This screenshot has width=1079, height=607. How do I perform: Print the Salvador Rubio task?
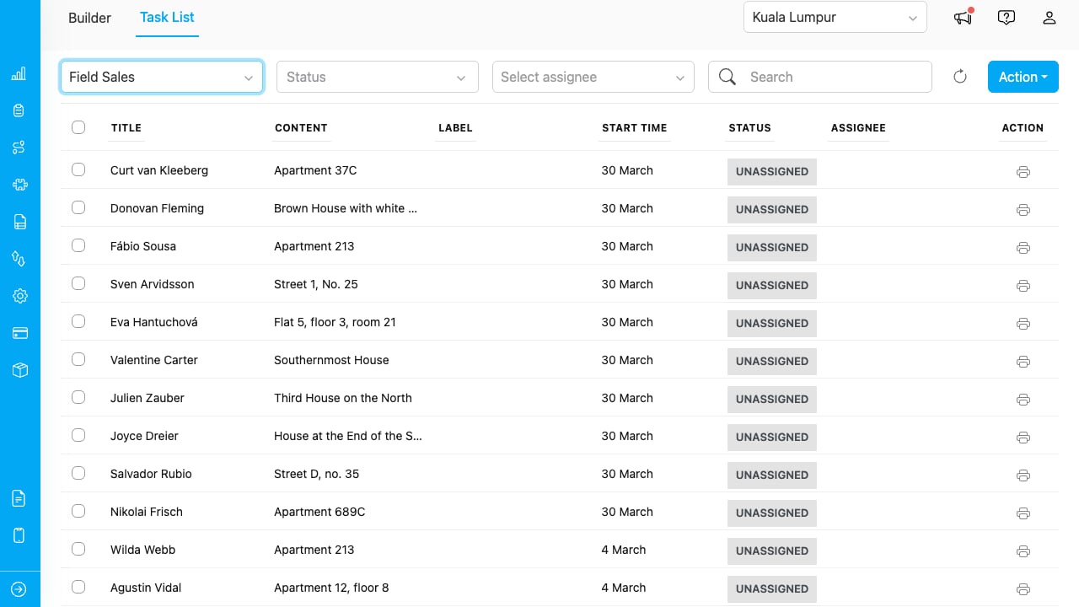tap(1023, 475)
